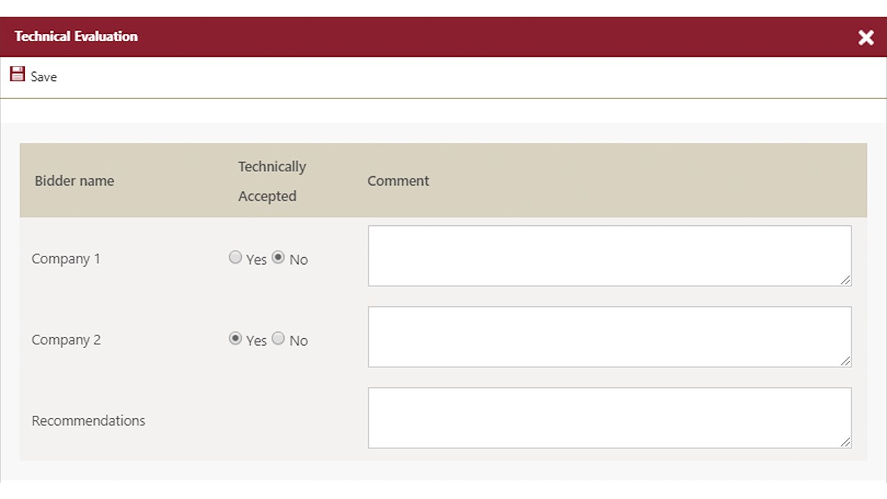The height and width of the screenshot is (499, 887).
Task: Click the resize grip on Recommendations box
Action: click(x=845, y=442)
